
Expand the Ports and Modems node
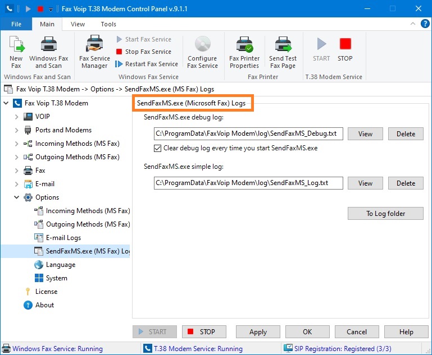(x=16, y=130)
